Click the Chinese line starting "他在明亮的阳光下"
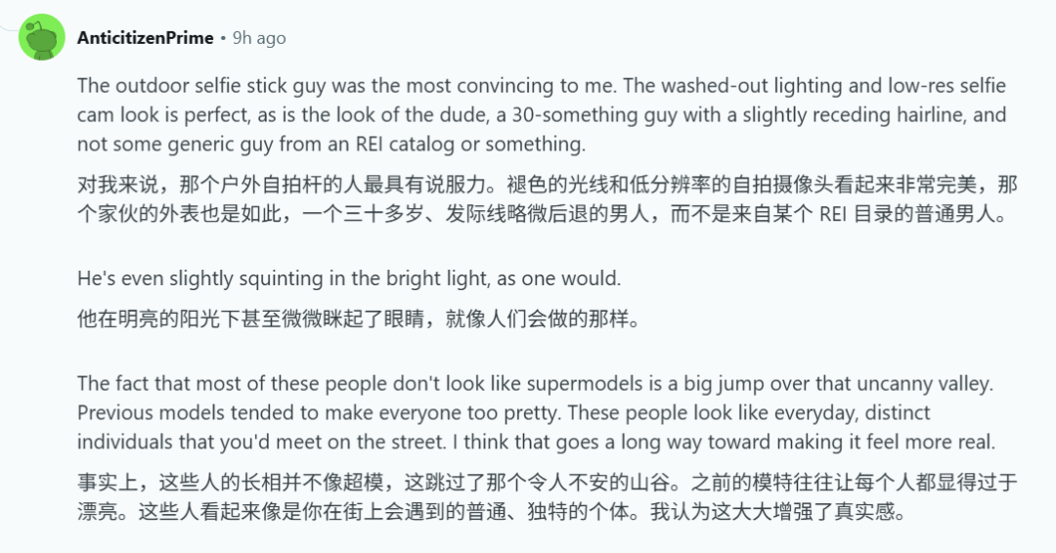Viewport: 1056px width, 553px height. [358, 319]
